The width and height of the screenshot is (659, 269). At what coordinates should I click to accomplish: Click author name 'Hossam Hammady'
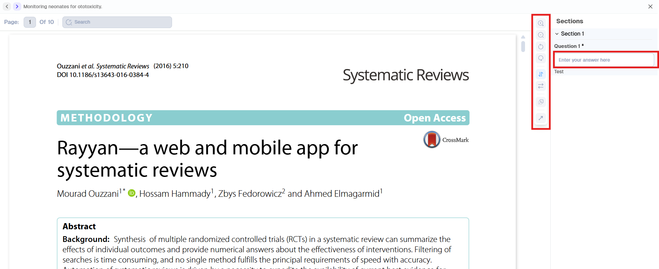click(x=175, y=194)
